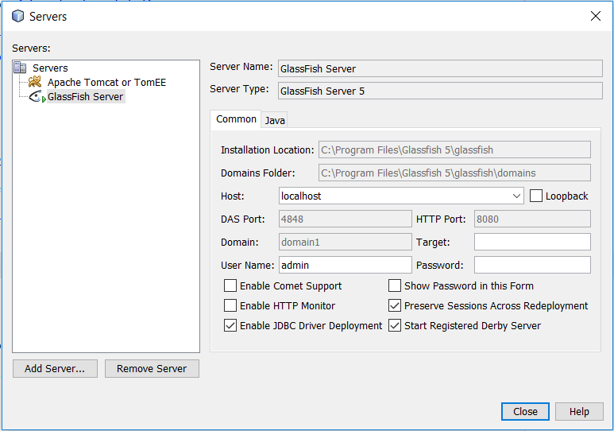Click the Help button

tap(579, 411)
